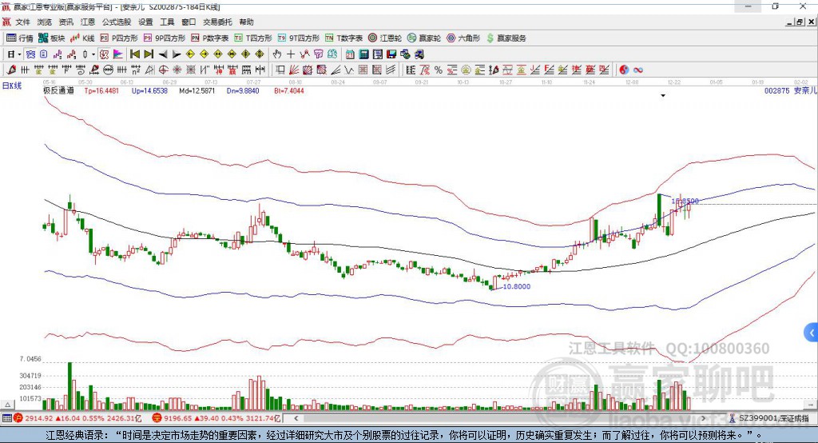Click the blue infinity loop icon

(637, 70)
